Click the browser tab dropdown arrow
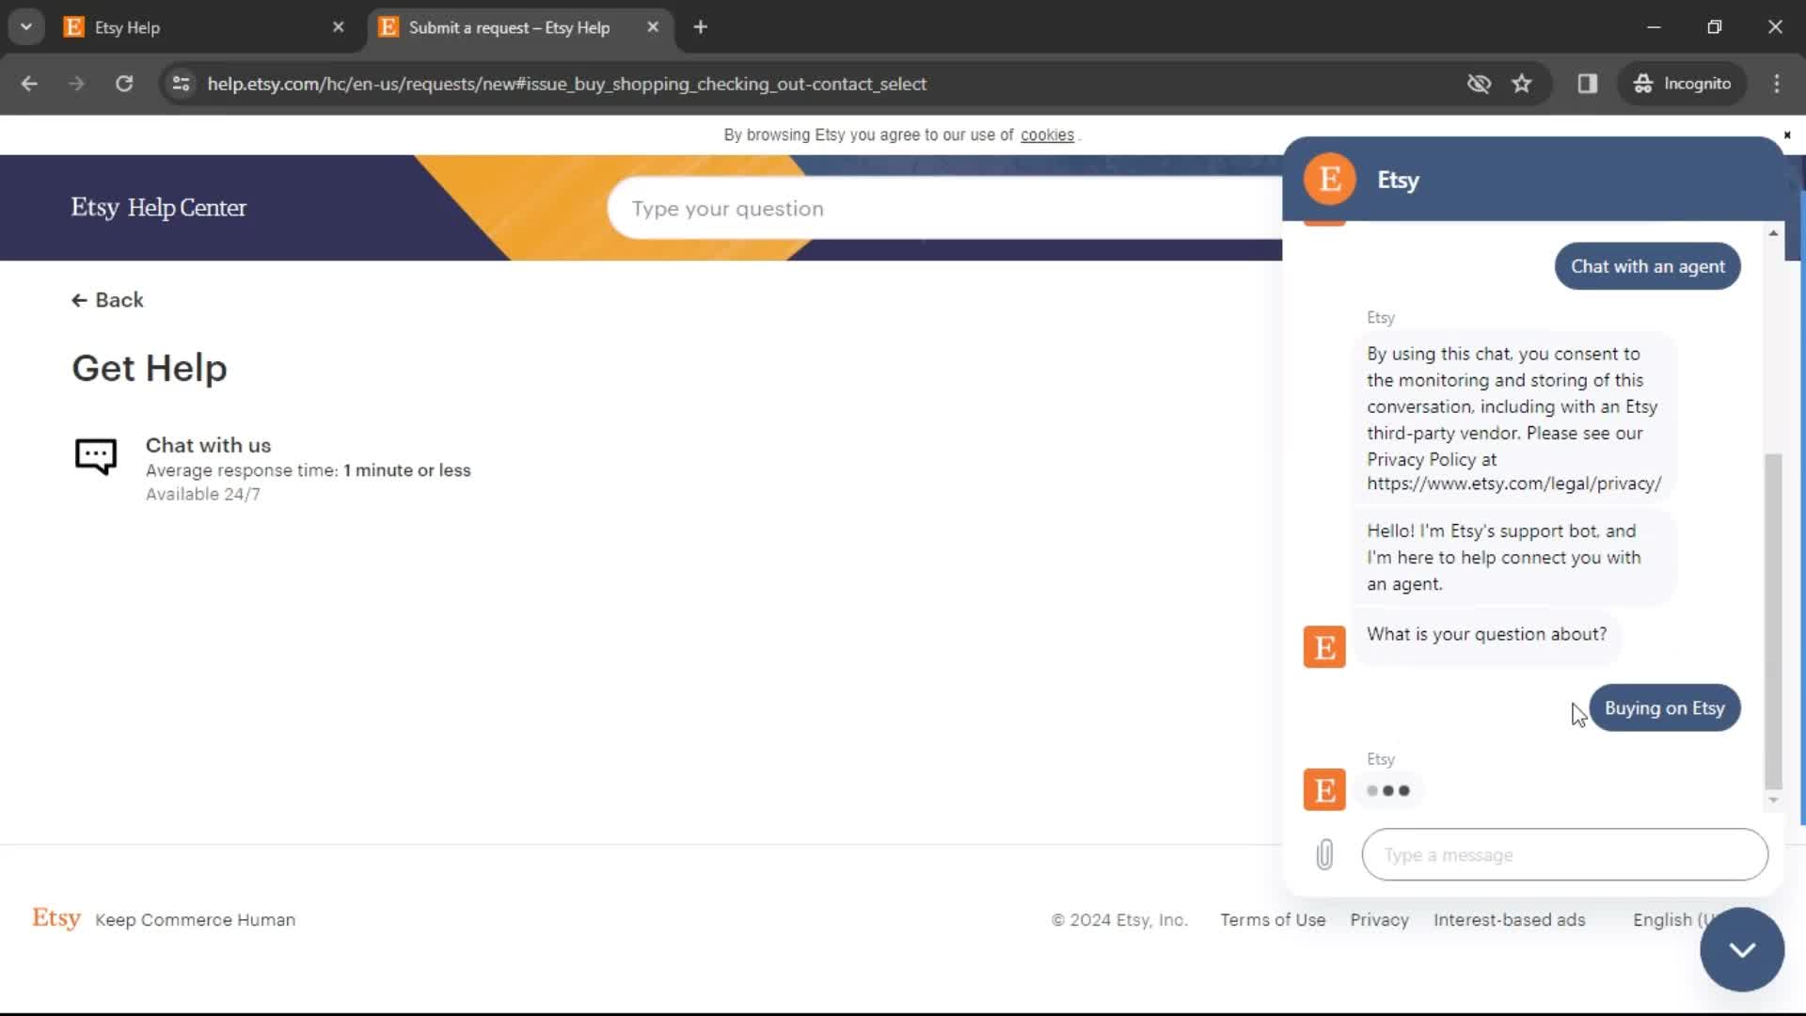 click(x=26, y=26)
